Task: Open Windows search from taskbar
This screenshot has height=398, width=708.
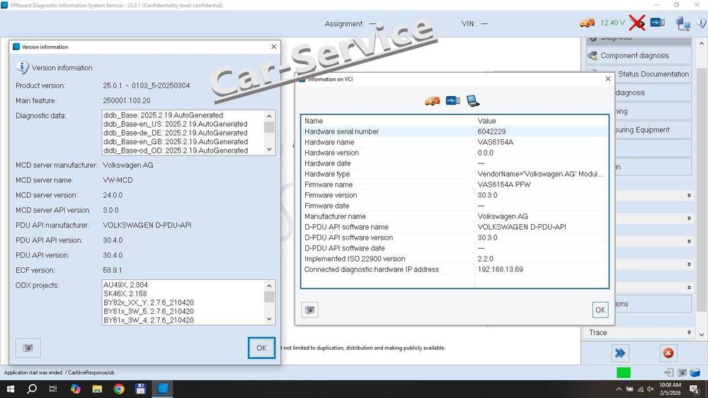Action: [32, 389]
